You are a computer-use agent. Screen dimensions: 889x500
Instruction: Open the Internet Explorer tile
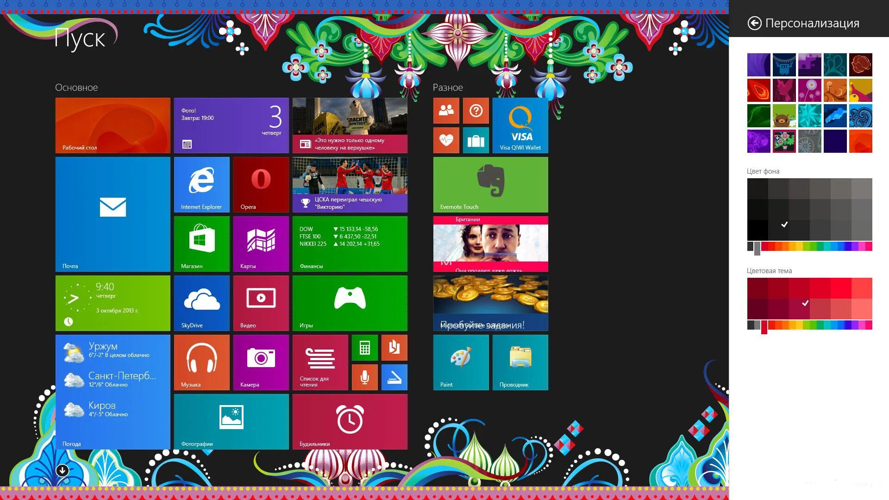pos(201,184)
